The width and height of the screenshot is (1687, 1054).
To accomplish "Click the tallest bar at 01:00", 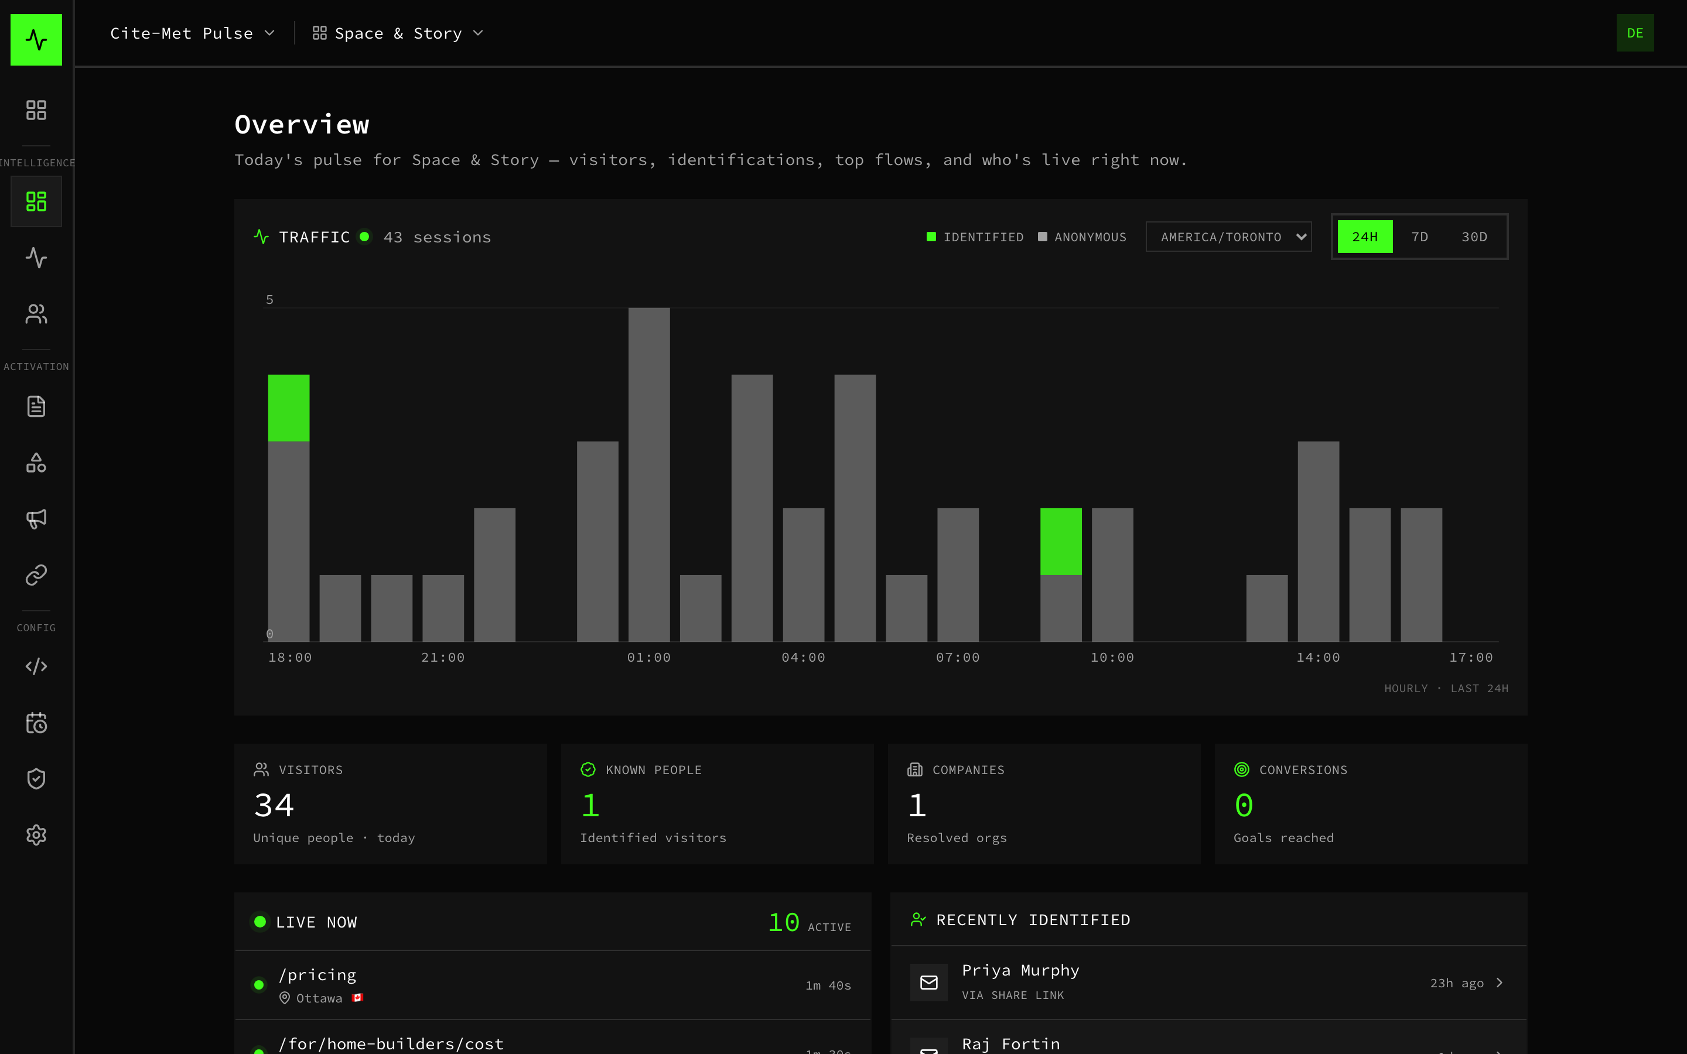I will click(649, 475).
